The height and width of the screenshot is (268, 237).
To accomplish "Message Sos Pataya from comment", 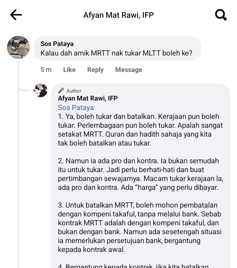I will [129, 70].
